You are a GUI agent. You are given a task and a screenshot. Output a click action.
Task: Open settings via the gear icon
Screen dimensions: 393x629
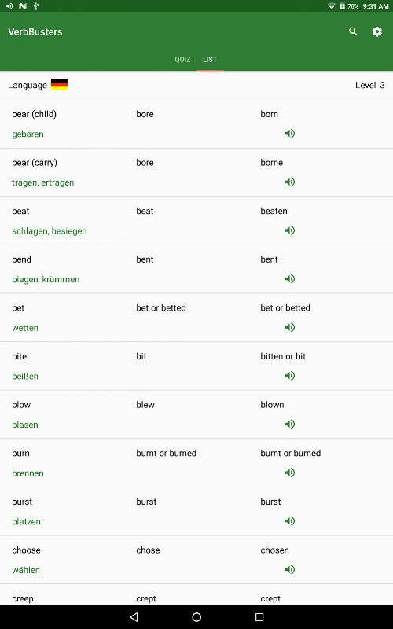(377, 31)
